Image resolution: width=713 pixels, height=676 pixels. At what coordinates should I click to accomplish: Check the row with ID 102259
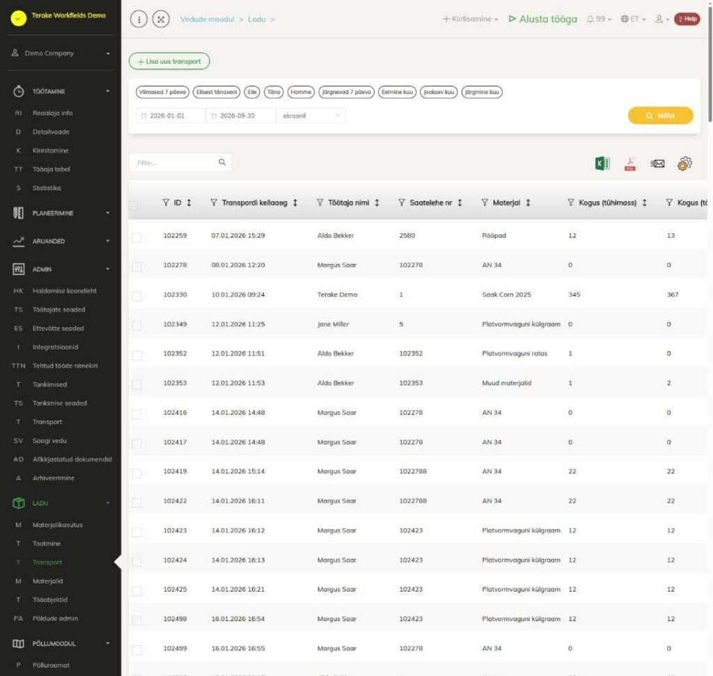click(x=136, y=237)
